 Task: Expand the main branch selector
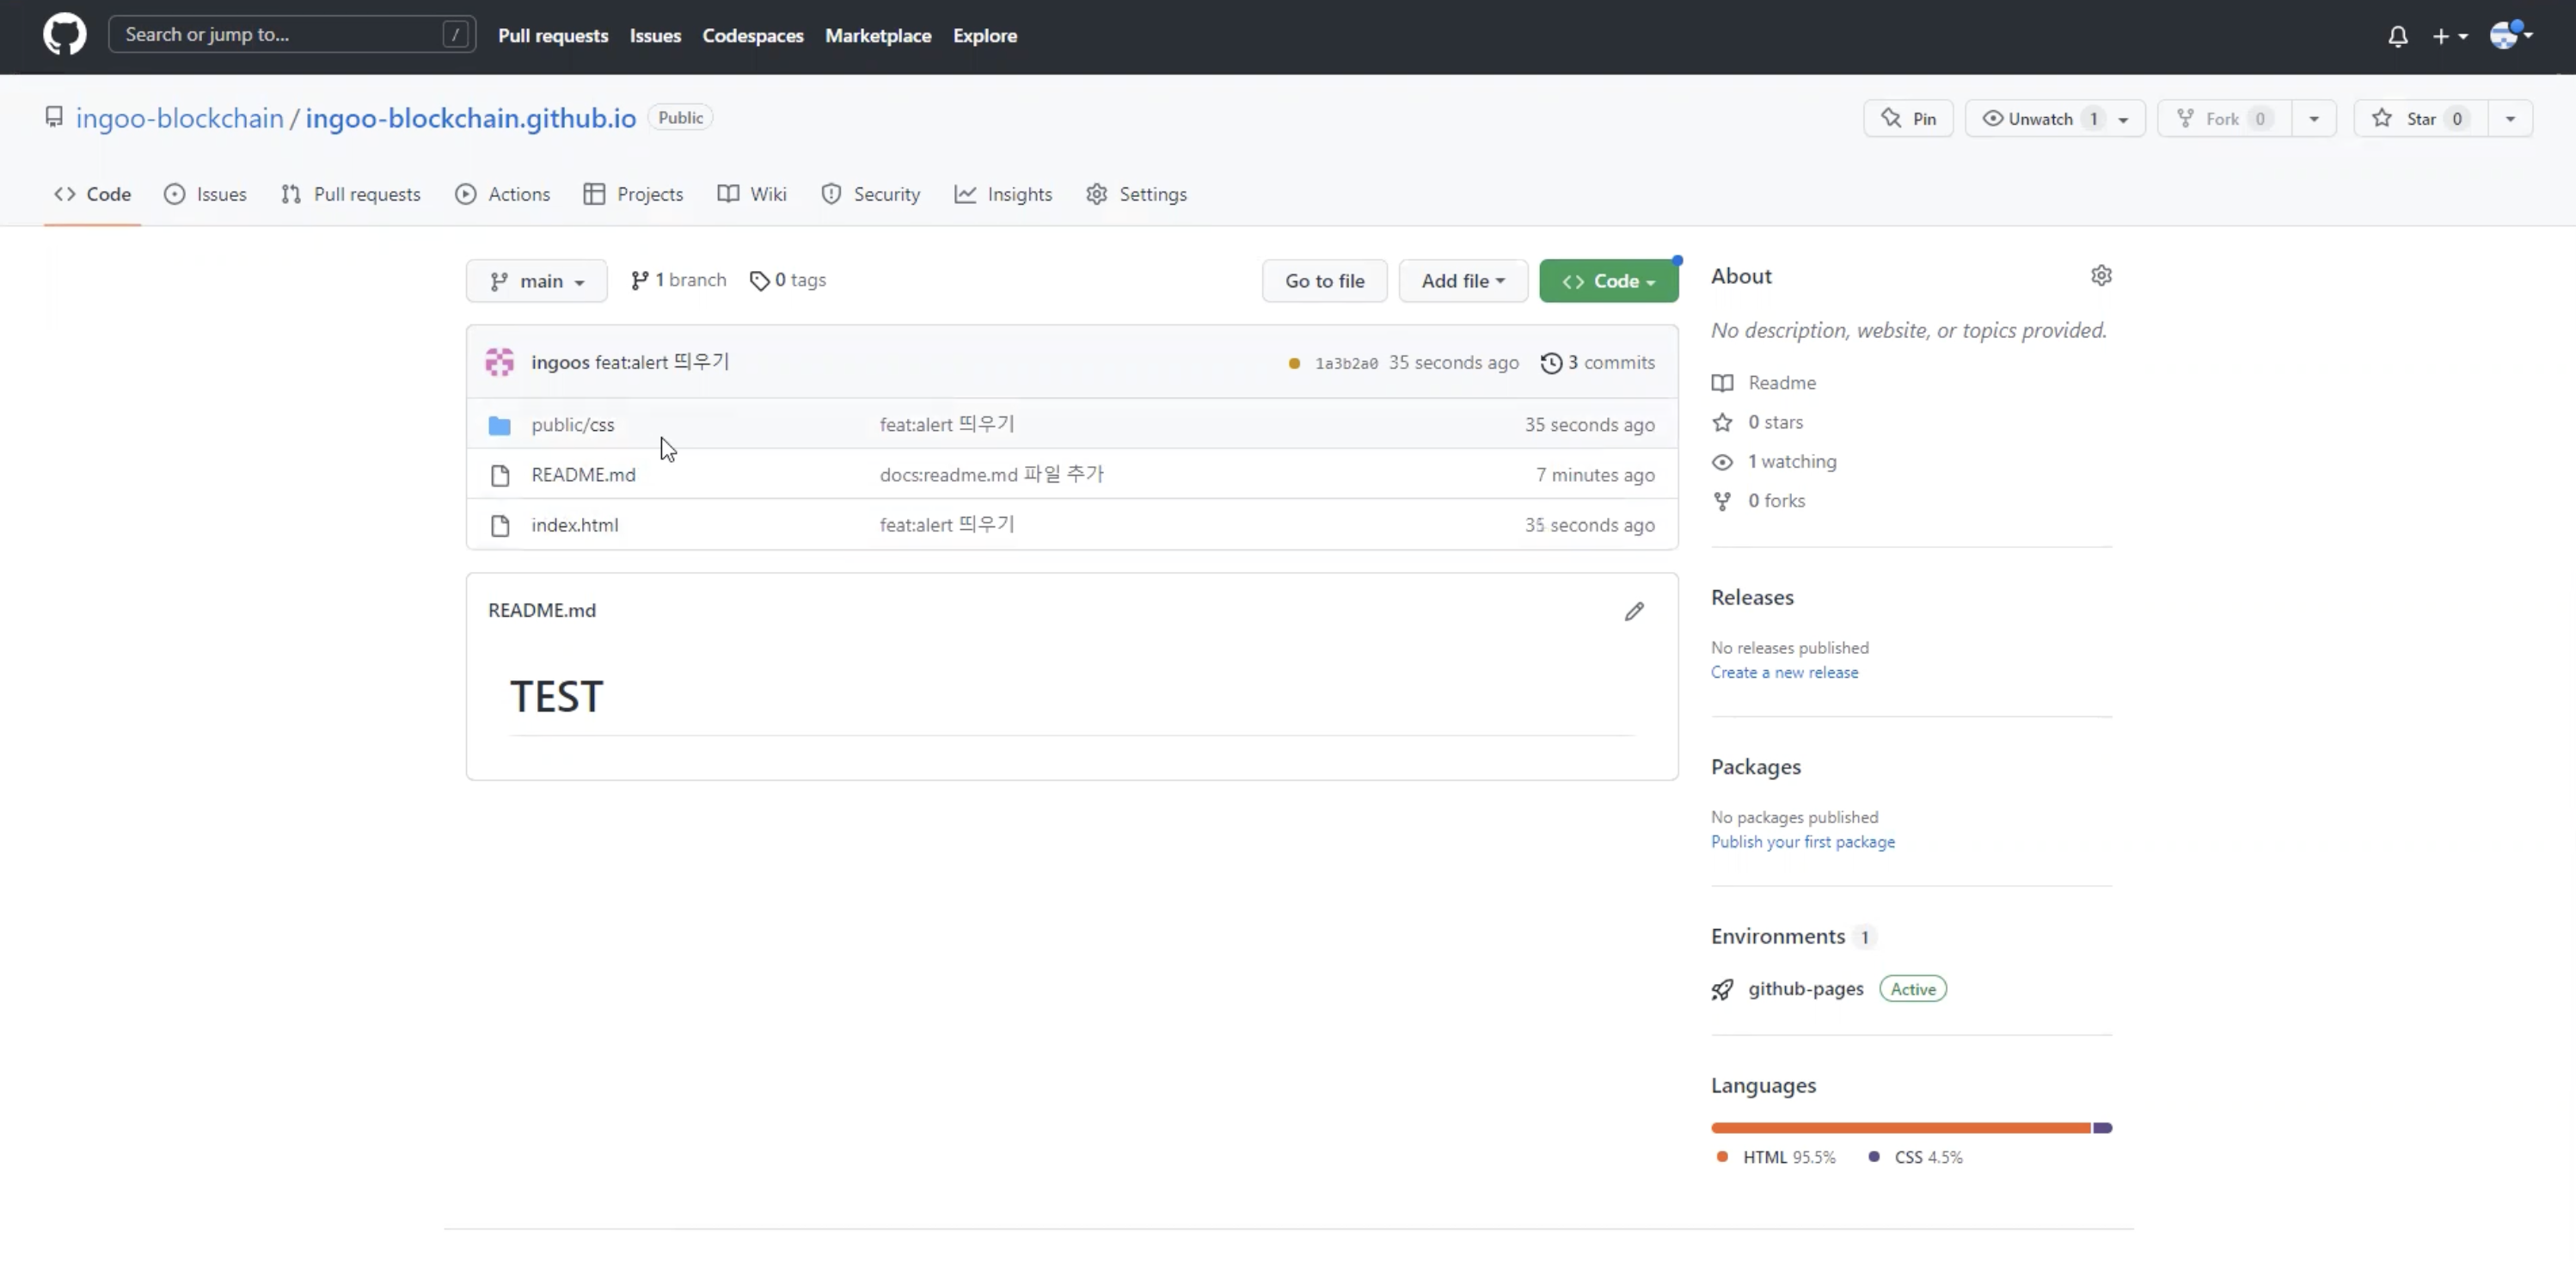click(536, 281)
